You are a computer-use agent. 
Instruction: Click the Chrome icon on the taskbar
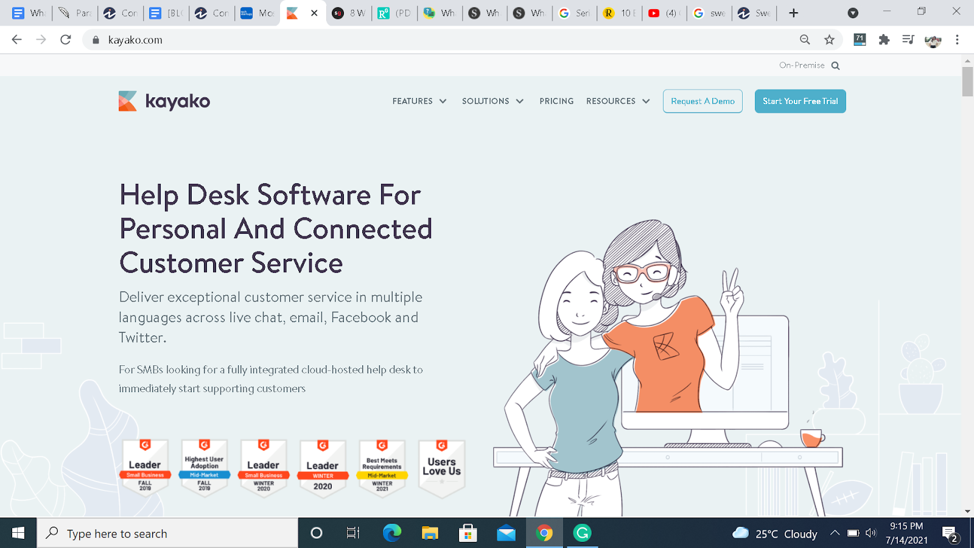click(x=544, y=533)
